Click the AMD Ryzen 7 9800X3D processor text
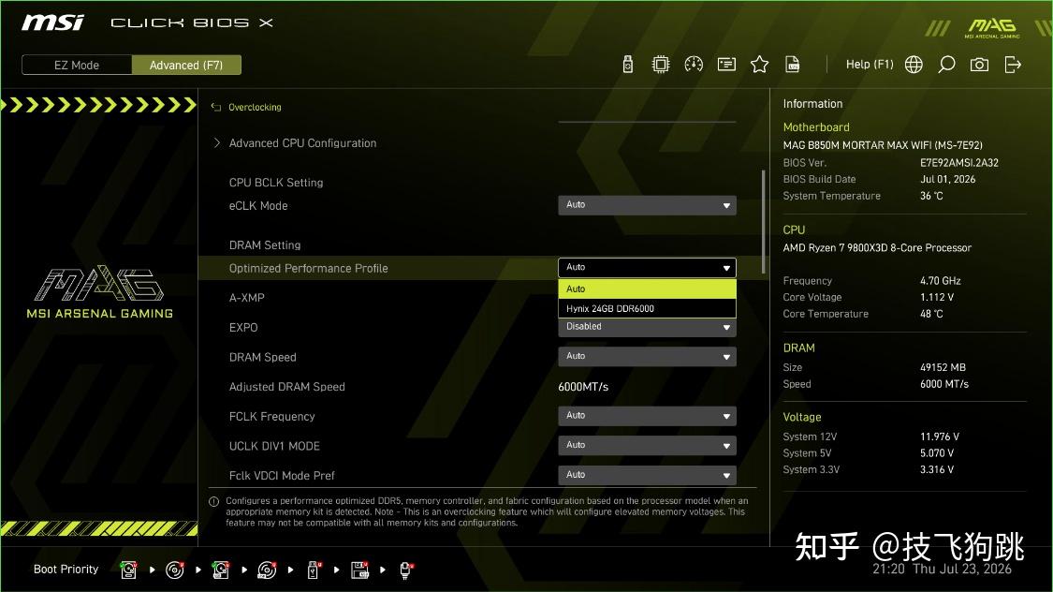The height and width of the screenshot is (592, 1053). pos(877,247)
